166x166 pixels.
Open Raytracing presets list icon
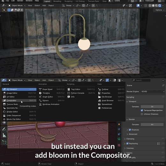coord(159,144)
